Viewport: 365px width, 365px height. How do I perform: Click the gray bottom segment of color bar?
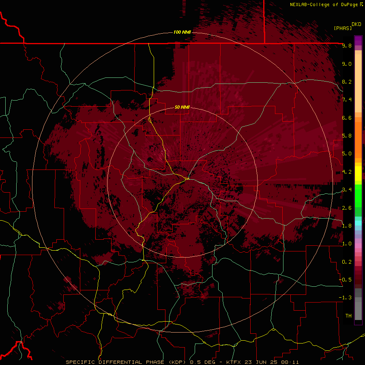[x=358, y=309]
